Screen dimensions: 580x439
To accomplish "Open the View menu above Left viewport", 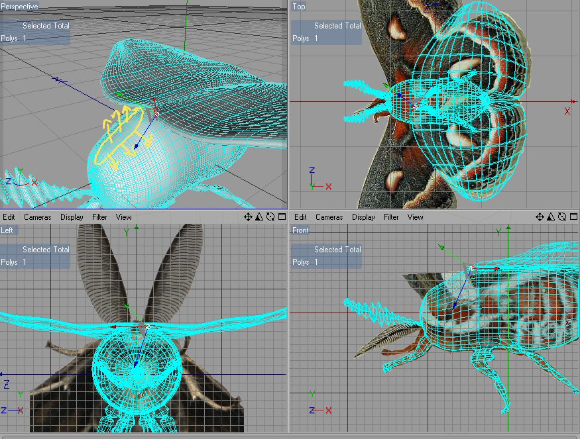I will click(123, 217).
